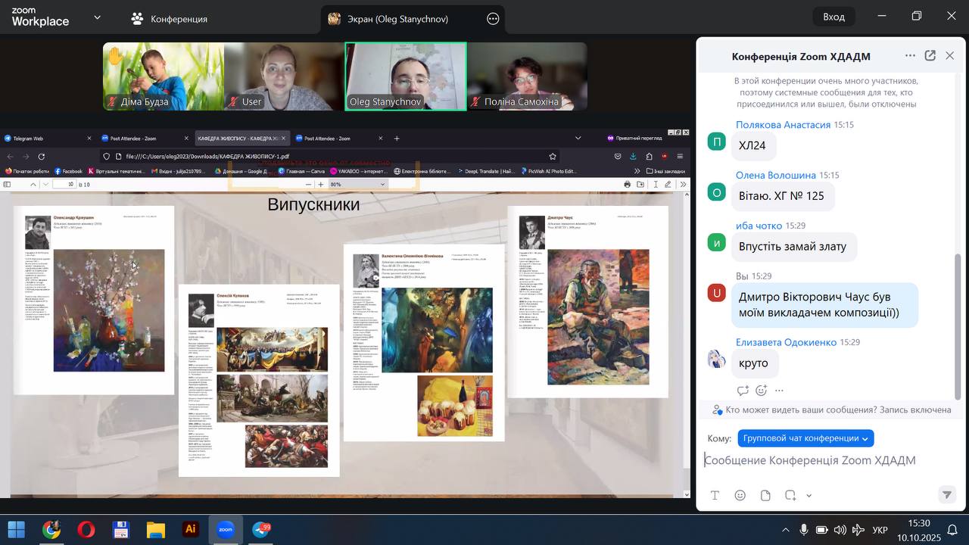This screenshot has width=969, height=545.
Task: Open the emoji picker in chat toolbar
Action: [740, 495]
